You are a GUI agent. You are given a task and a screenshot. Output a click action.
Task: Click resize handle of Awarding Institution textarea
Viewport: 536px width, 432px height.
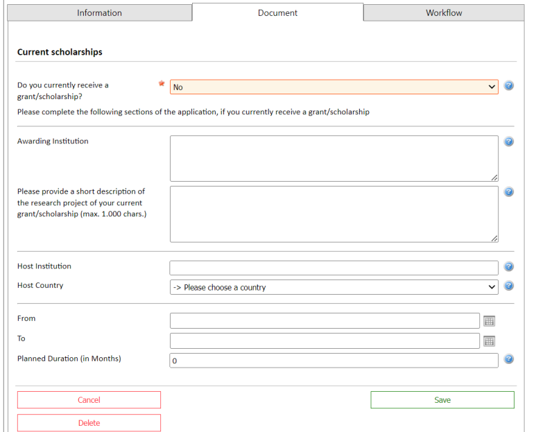click(494, 178)
